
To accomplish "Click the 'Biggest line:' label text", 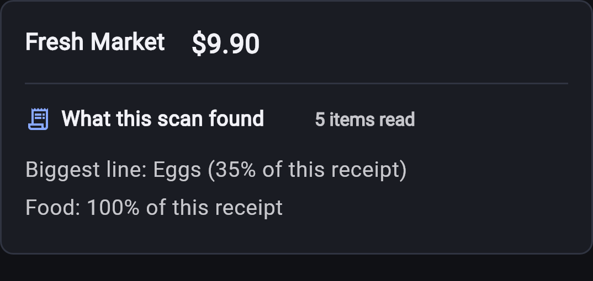I will pyautogui.click(x=86, y=170).
